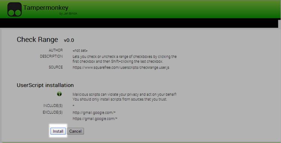
Task: Click the squarefree.com checkrange.user.js source URL
Action: coord(121,68)
